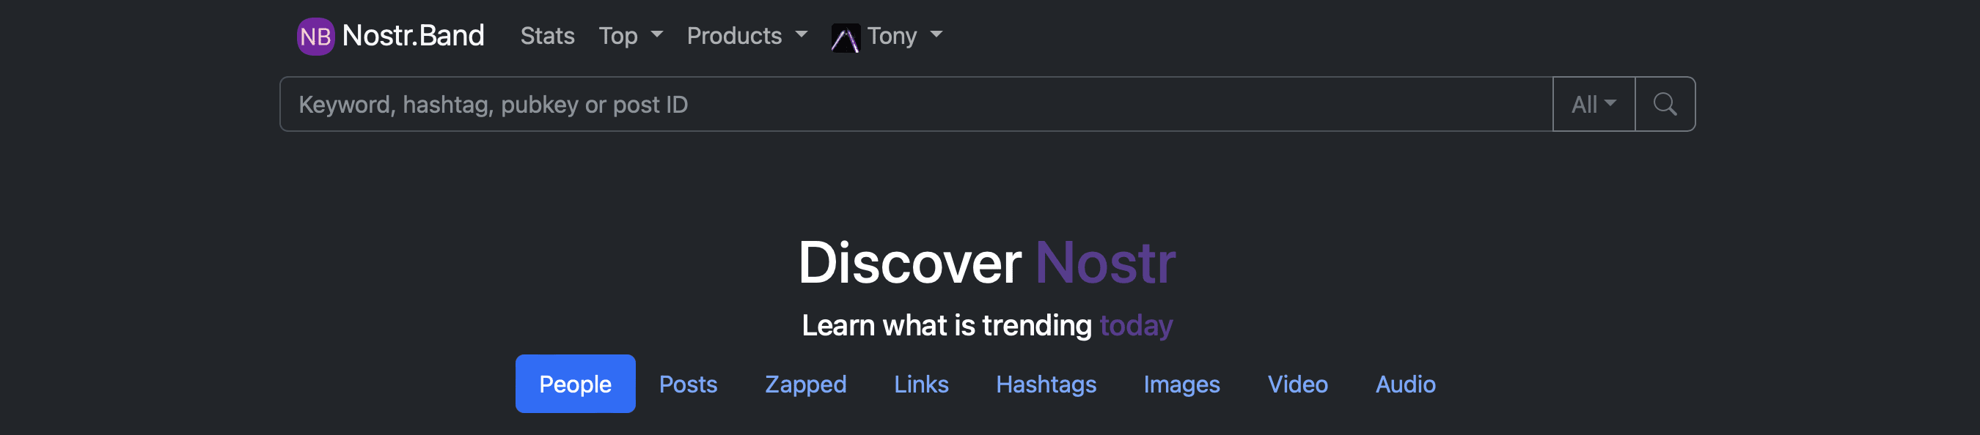1980x435 pixels.
Task: Open the Links tab
Action: 921,384
